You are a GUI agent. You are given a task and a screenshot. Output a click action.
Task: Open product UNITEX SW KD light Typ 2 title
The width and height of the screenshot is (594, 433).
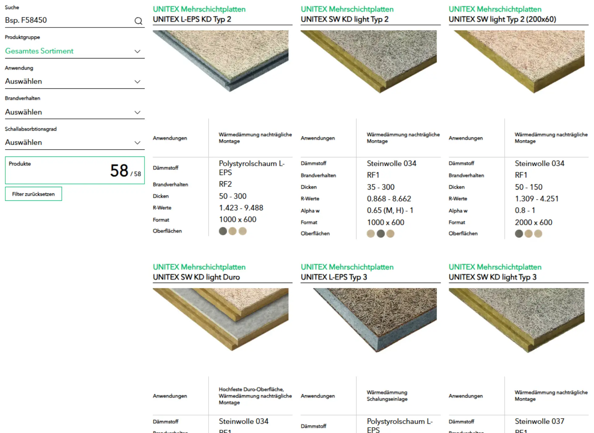click(x=344, y=19)
